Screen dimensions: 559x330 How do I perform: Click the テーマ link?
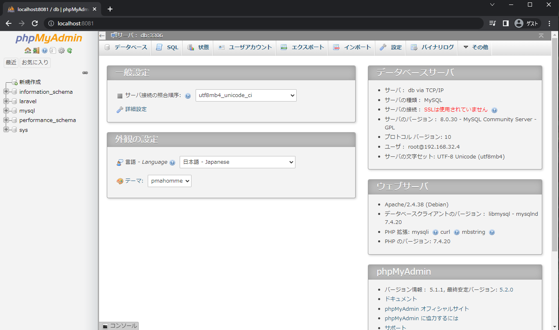point(134,181)
